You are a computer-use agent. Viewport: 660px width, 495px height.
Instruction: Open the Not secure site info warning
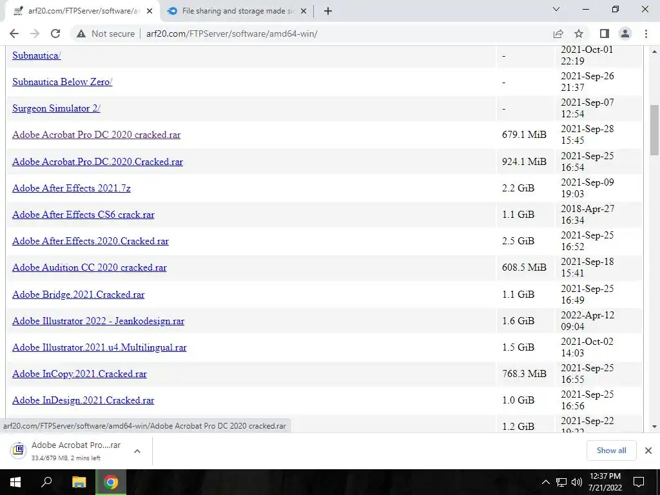click(106, 34)
